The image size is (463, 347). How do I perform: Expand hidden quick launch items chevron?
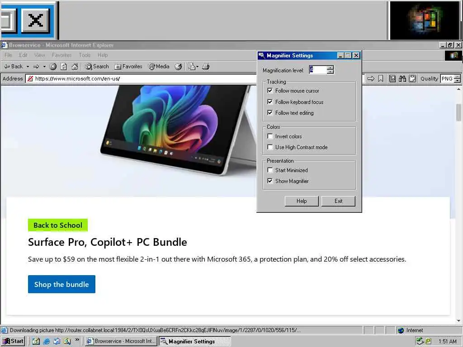(77, 340)
